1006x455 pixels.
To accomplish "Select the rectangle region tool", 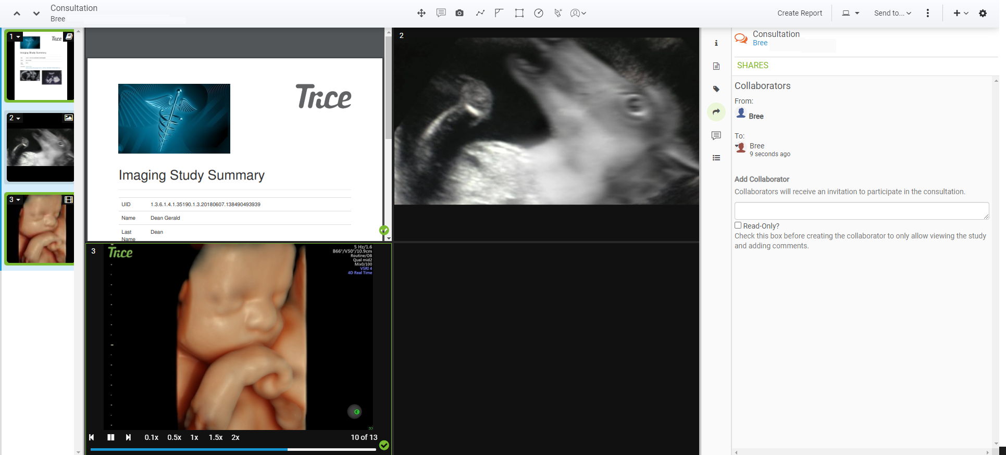I will pyautogui.click(x=519, y=13).
